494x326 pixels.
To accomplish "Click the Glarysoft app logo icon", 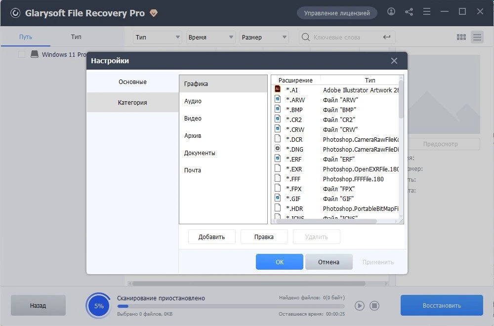I will pyautogui.click(x=15, y=13).
